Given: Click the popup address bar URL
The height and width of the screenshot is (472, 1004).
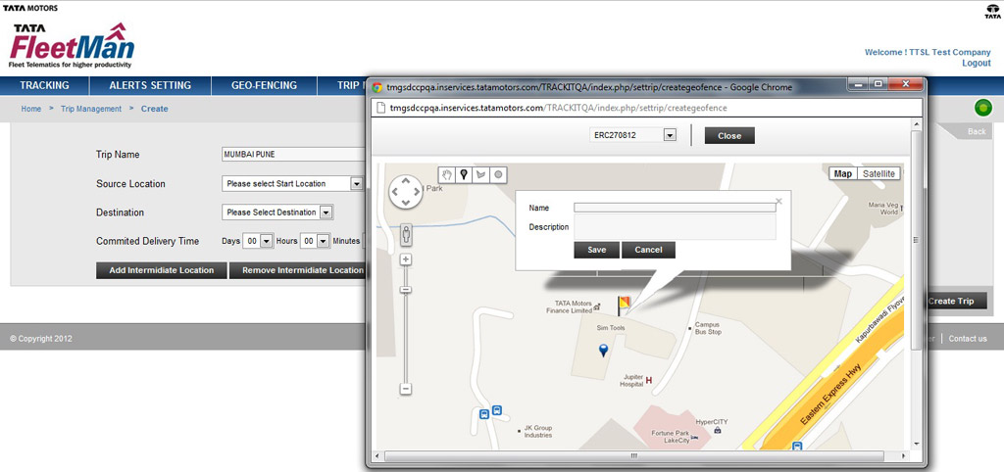Looking at the screenshot, I should pyautogui.click(x=558, y=108).
